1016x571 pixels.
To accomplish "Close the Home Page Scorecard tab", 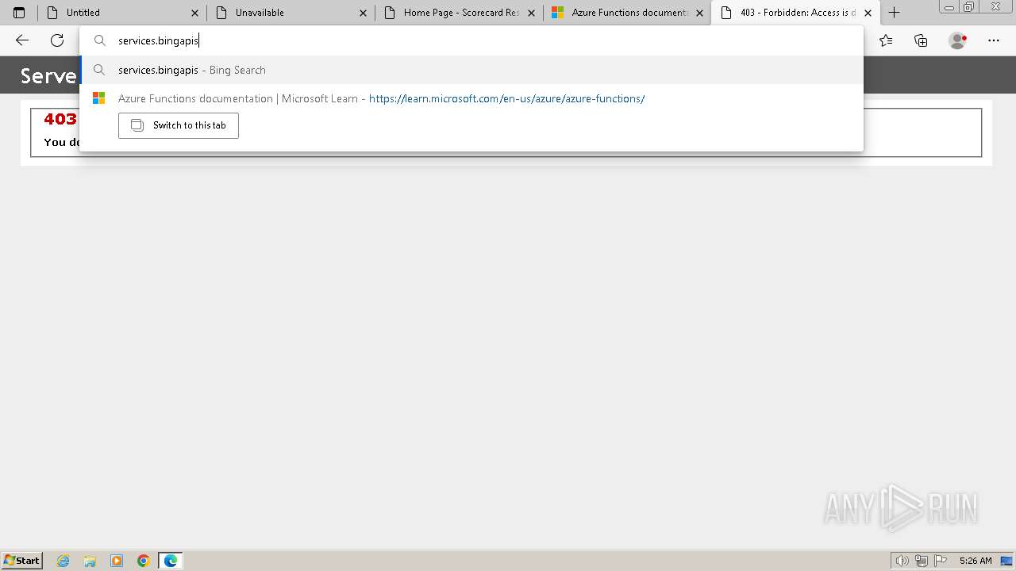I will coord(532,13).
